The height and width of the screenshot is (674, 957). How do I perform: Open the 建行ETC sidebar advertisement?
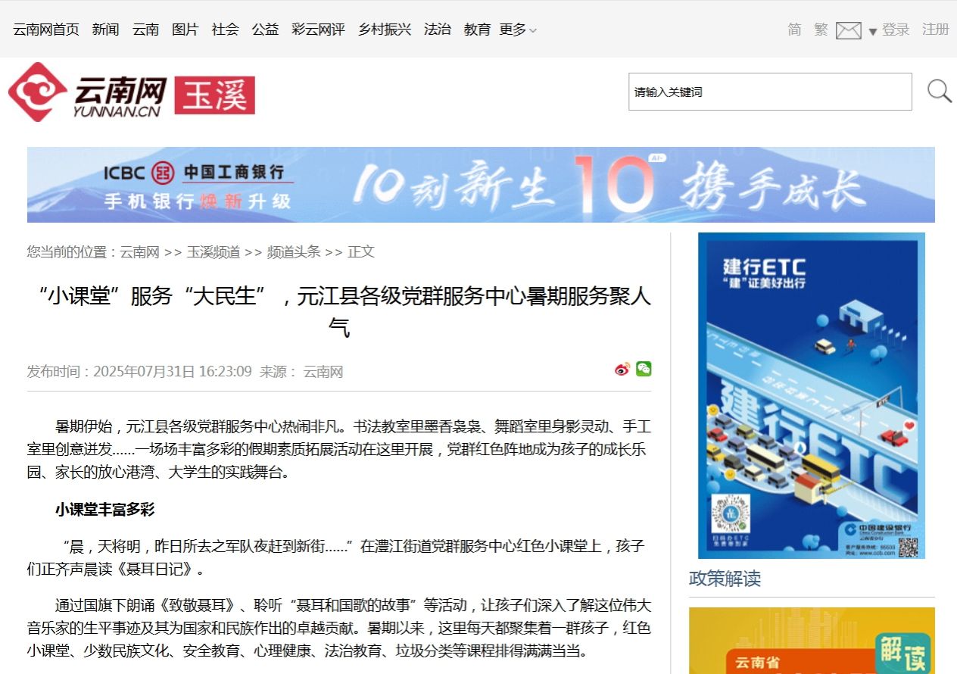click(811, 395)
